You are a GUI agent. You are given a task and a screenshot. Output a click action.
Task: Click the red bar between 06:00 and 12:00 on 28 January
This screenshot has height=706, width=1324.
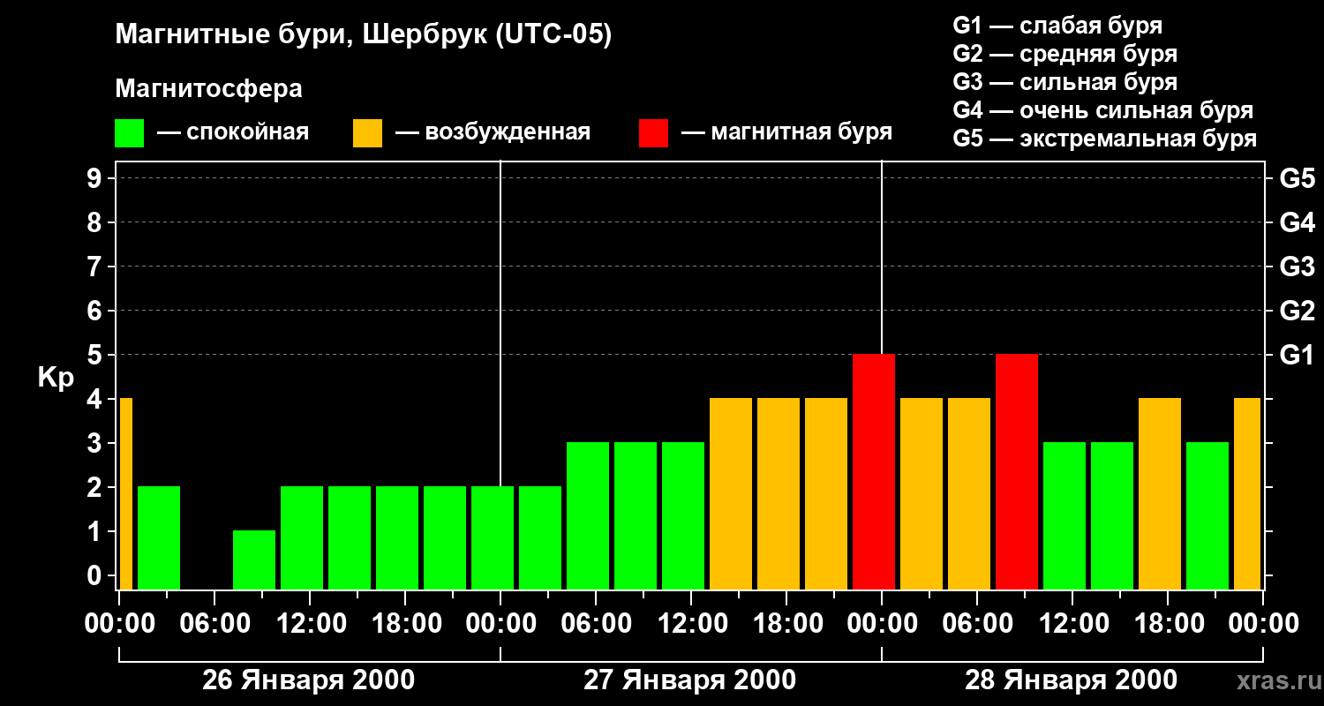1017,471
